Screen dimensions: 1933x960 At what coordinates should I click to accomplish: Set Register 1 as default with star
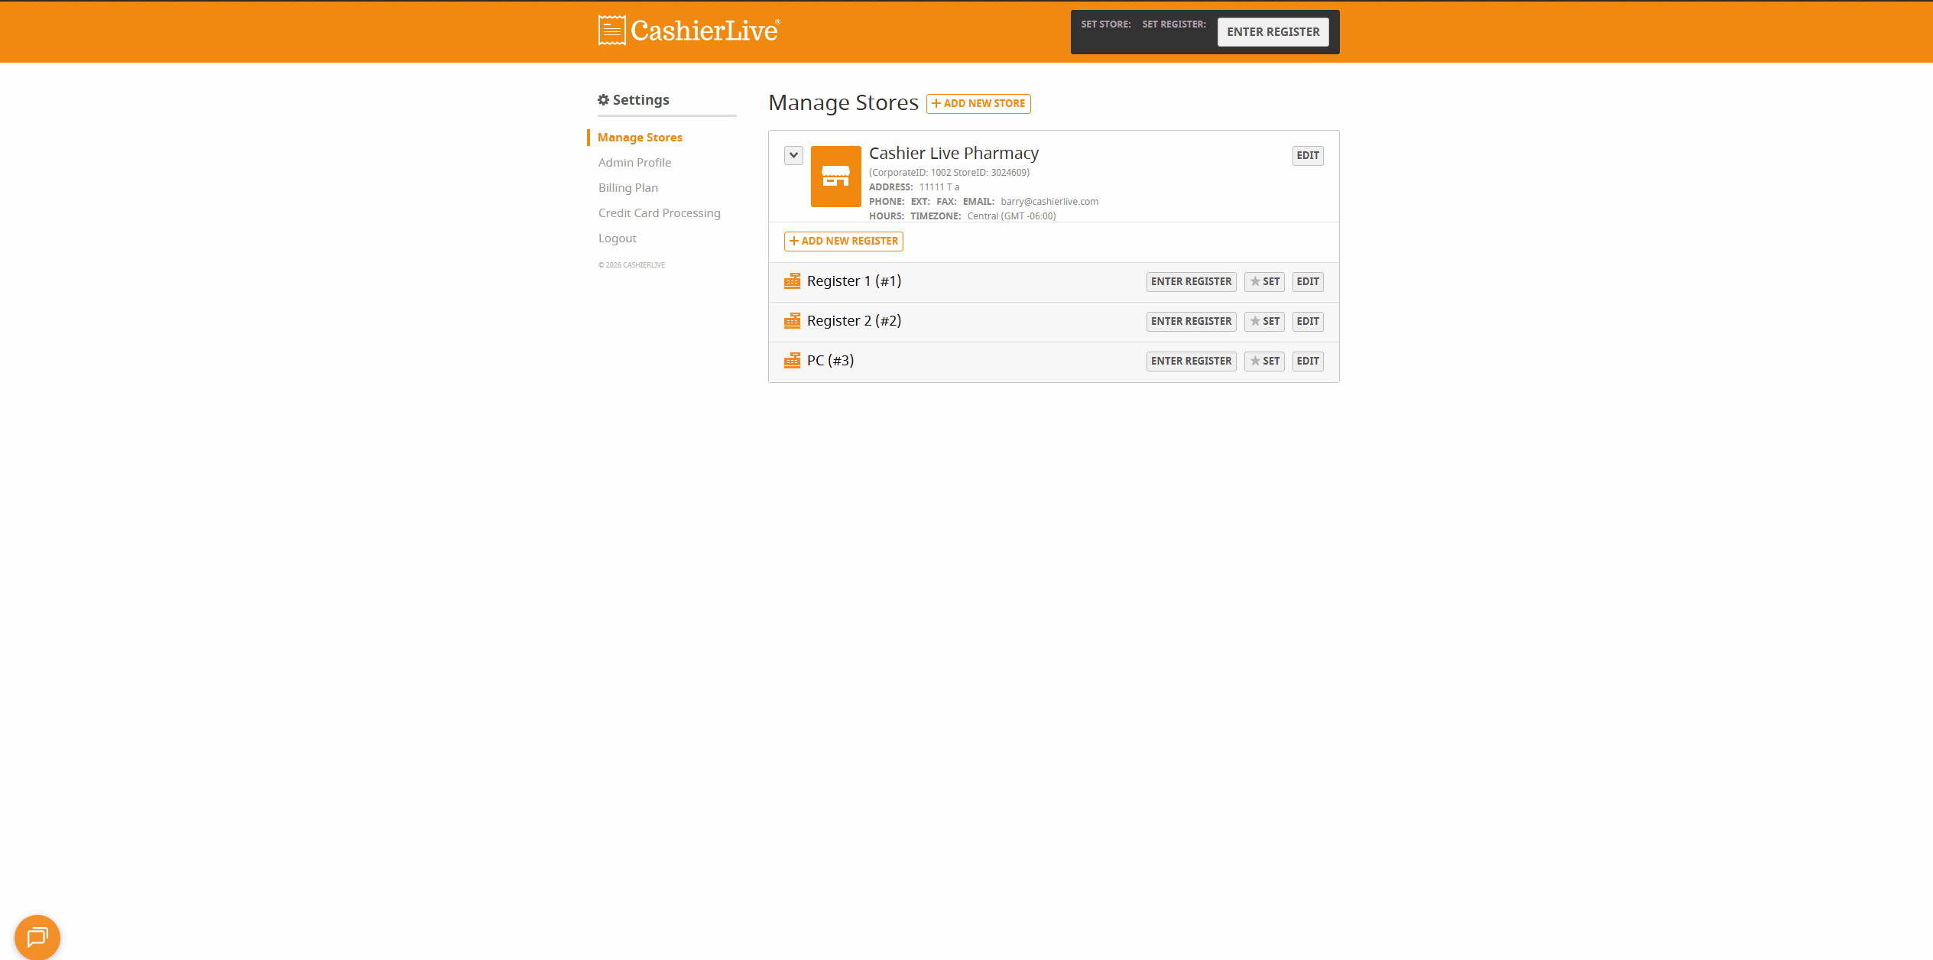coord(1264,282)
